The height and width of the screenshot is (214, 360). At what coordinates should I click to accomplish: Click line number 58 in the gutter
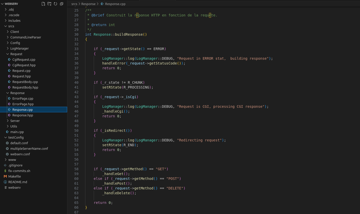pos(76,169)
